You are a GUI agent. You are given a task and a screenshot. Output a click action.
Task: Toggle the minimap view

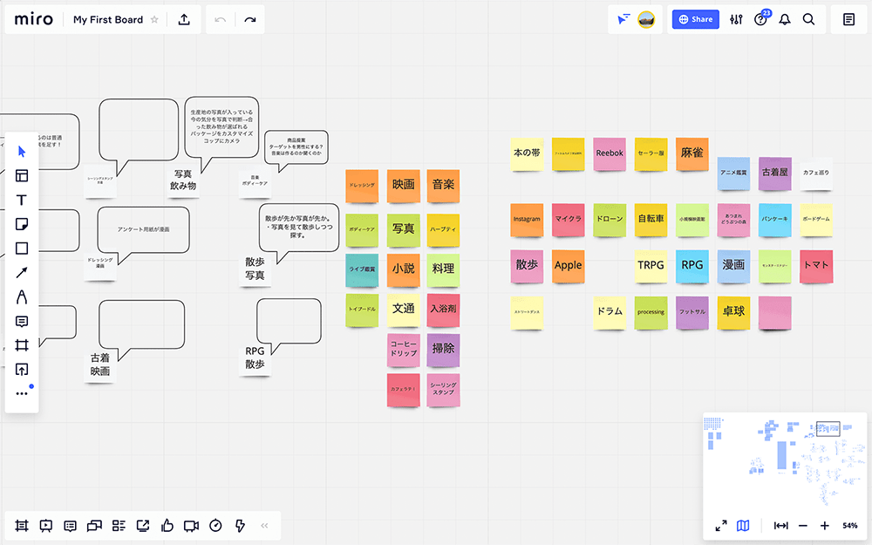pyautogui.click(x=743, y=526)
